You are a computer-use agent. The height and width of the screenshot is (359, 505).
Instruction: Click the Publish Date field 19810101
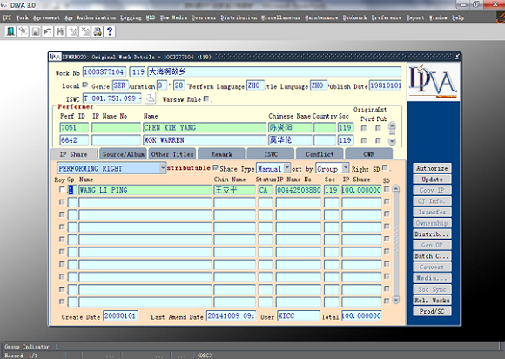tap(385, 85)
